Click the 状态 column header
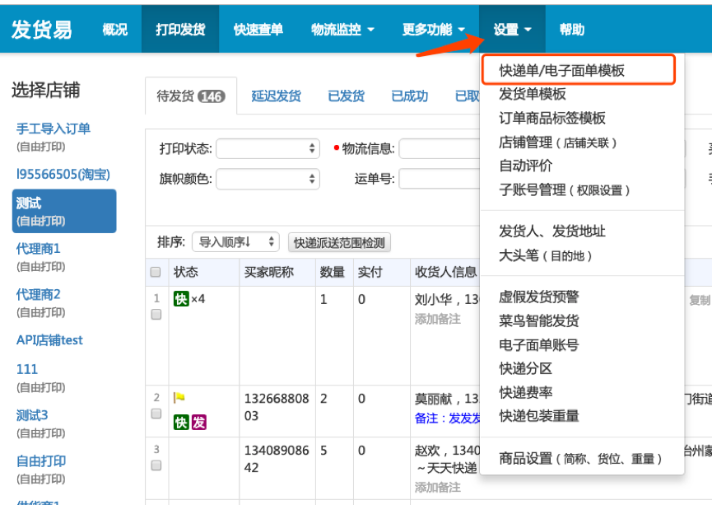This screenshot has width=712, height=505. point(186,272)
